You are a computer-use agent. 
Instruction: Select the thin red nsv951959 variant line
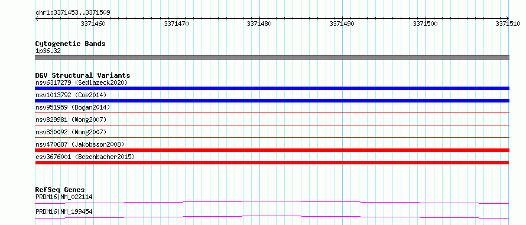(272, 113)
